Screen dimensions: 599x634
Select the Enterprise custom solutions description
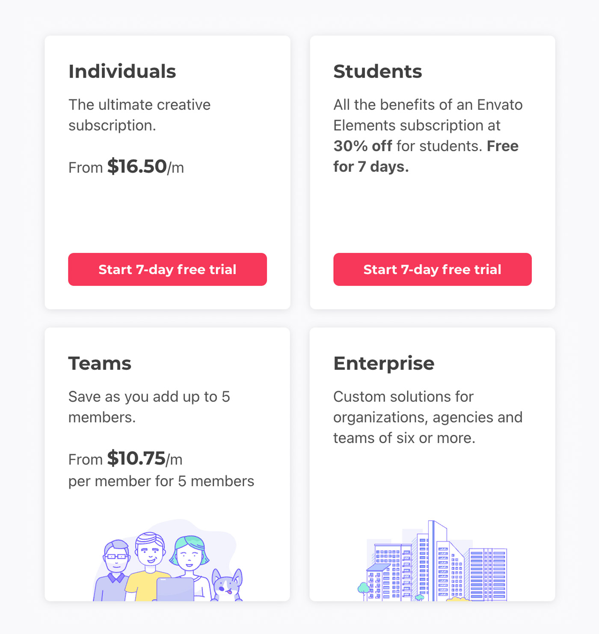428,417
